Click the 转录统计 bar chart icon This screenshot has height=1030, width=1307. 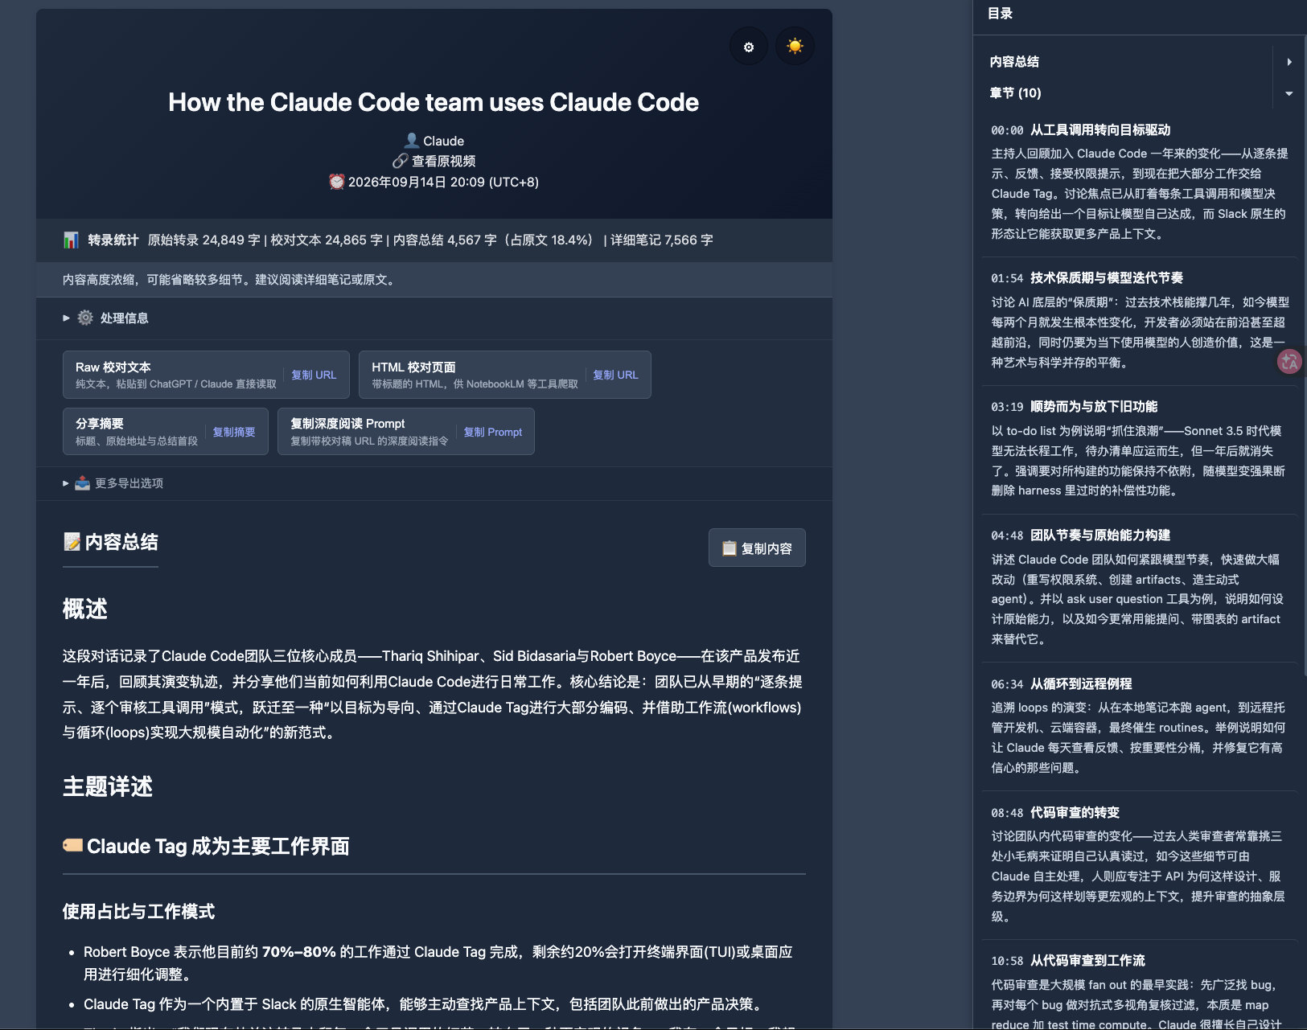71,240
